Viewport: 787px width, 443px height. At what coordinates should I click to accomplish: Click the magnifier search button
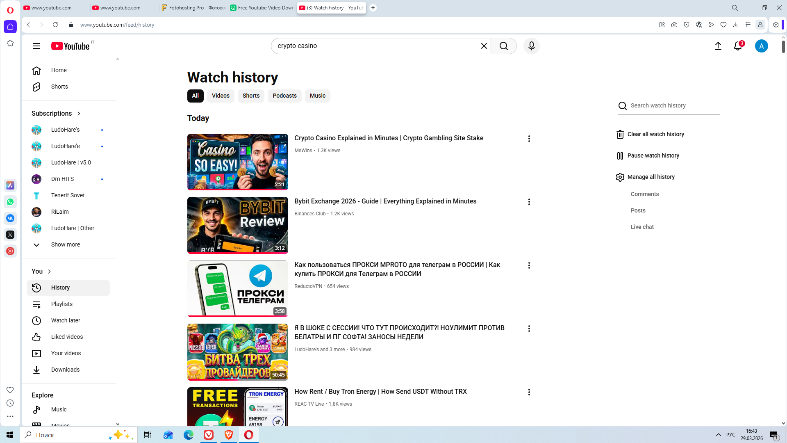(x=504, y=46)
